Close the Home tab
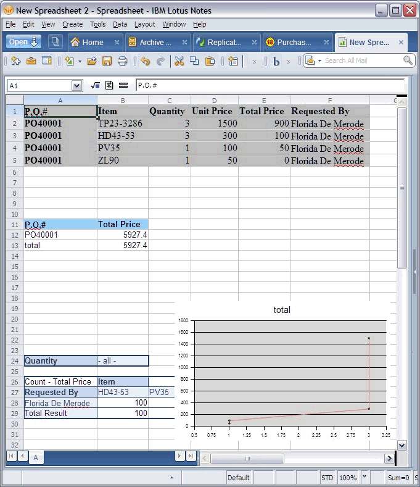Screen dimensions: 420x487 117,42
